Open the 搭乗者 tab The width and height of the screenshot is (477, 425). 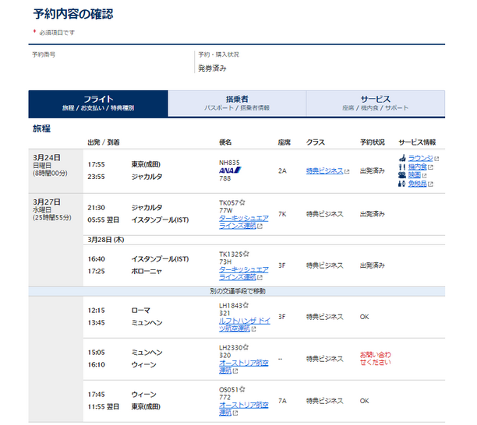(237, 104)
